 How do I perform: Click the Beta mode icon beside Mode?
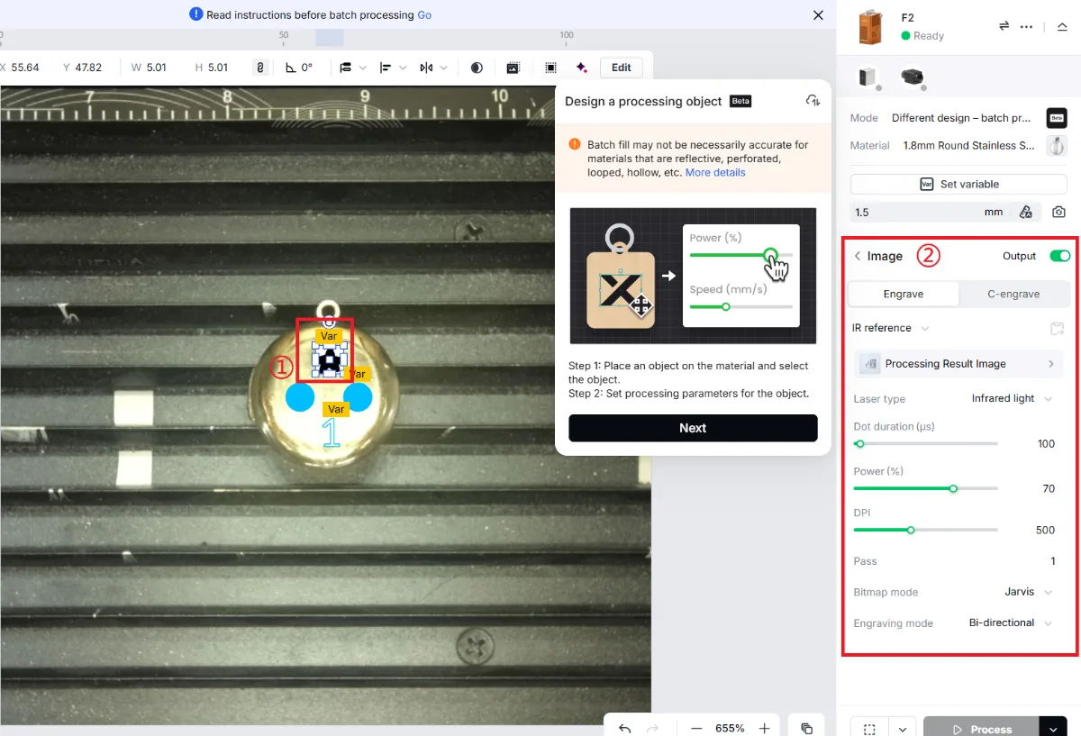coord(1057,118)
